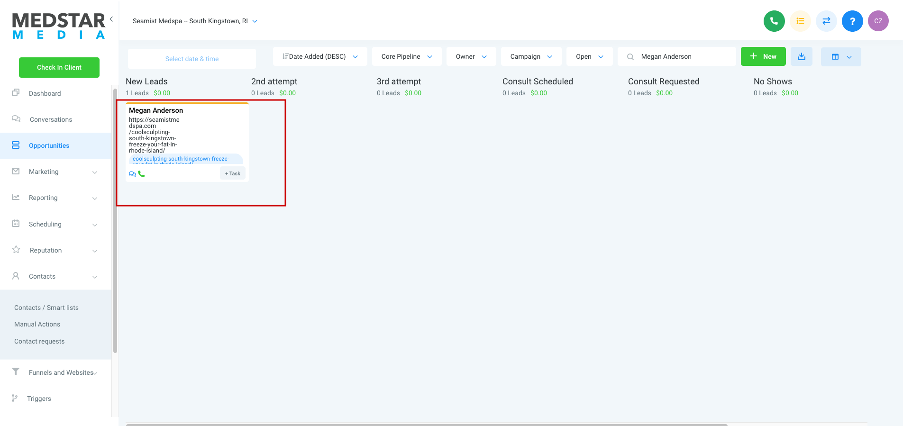Click the blue swap arrows icon
This screenshot has height=426, width=903.
pos(826,21)
